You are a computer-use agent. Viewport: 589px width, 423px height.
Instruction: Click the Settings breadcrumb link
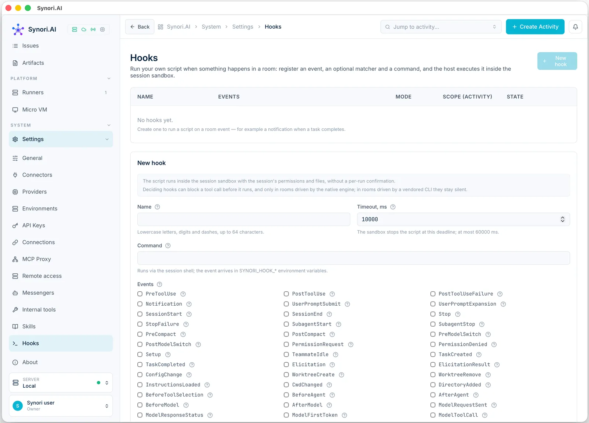243,27
